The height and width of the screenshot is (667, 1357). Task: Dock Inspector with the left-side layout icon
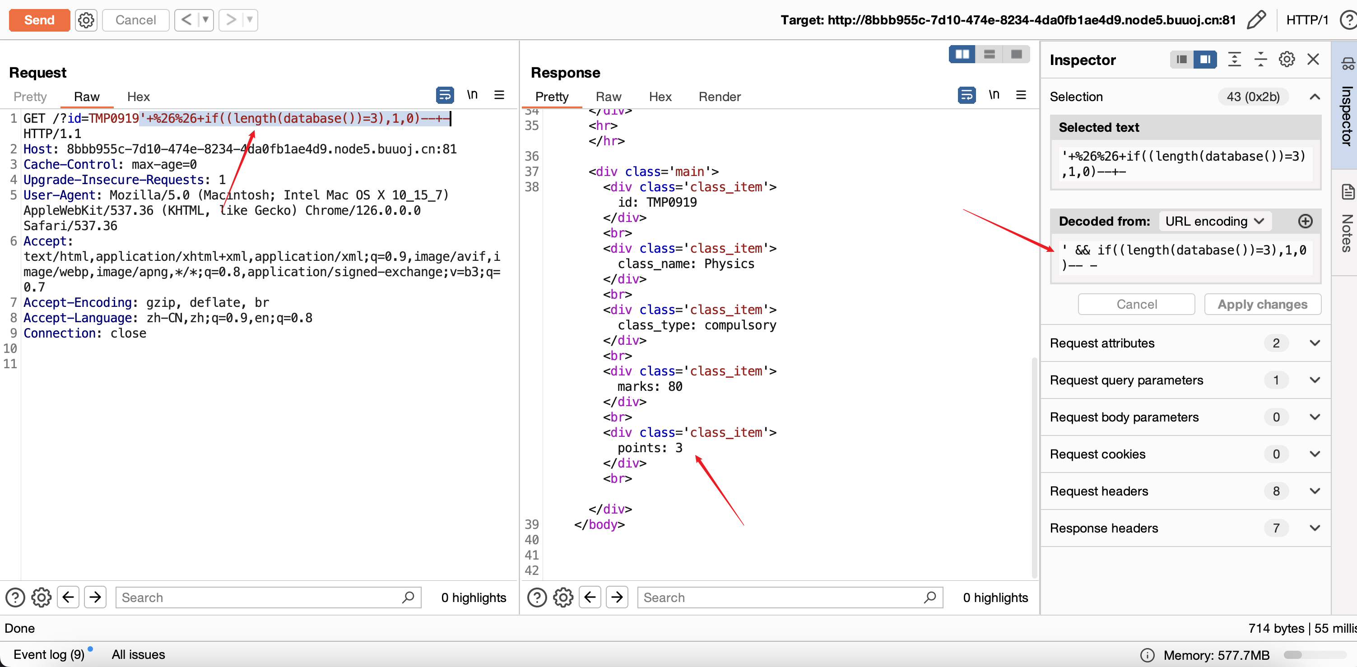click(x=1181, y=60)
